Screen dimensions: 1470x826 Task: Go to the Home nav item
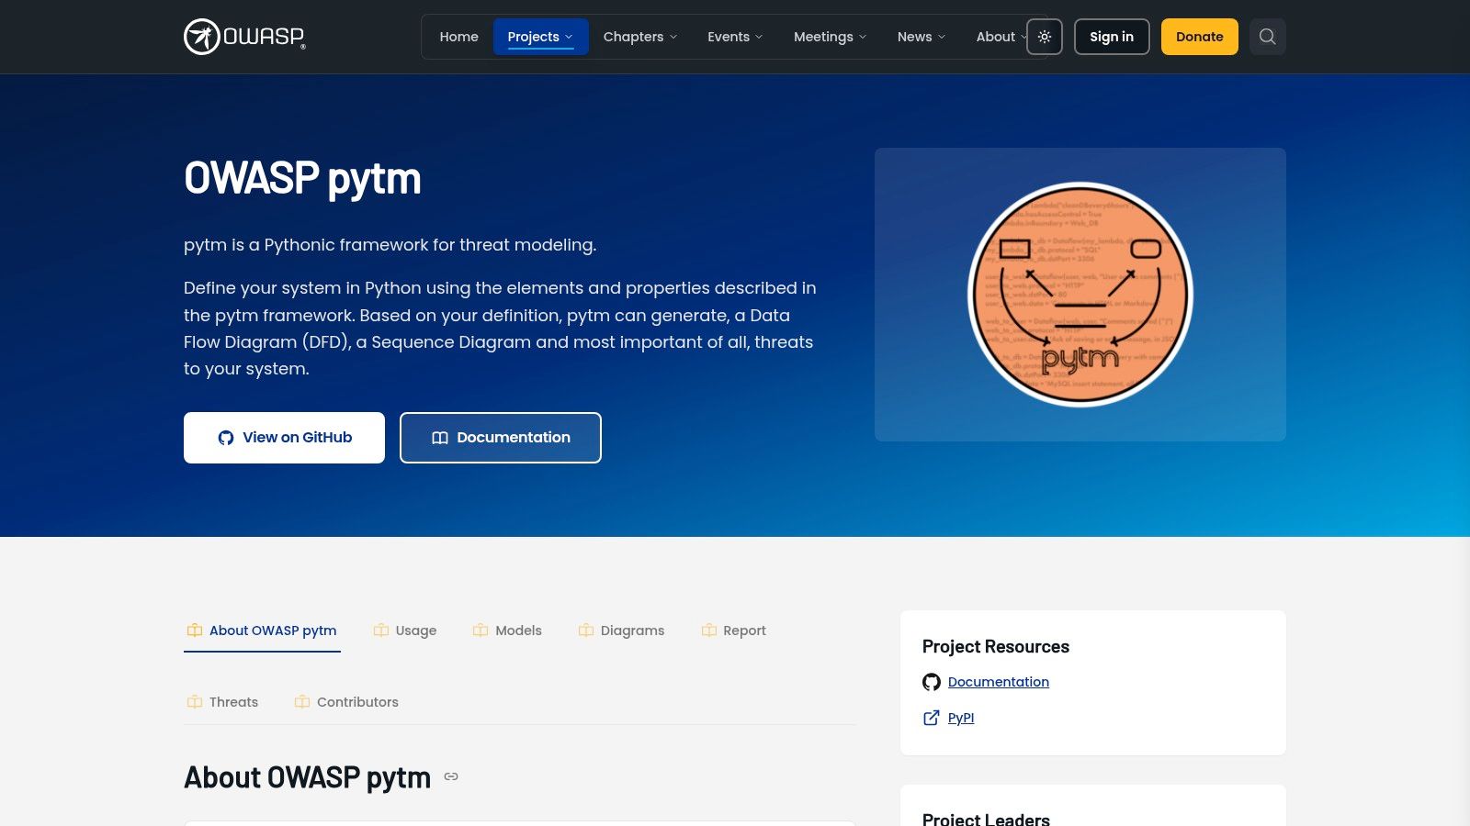pyautogui.click(x=459, y=37)
